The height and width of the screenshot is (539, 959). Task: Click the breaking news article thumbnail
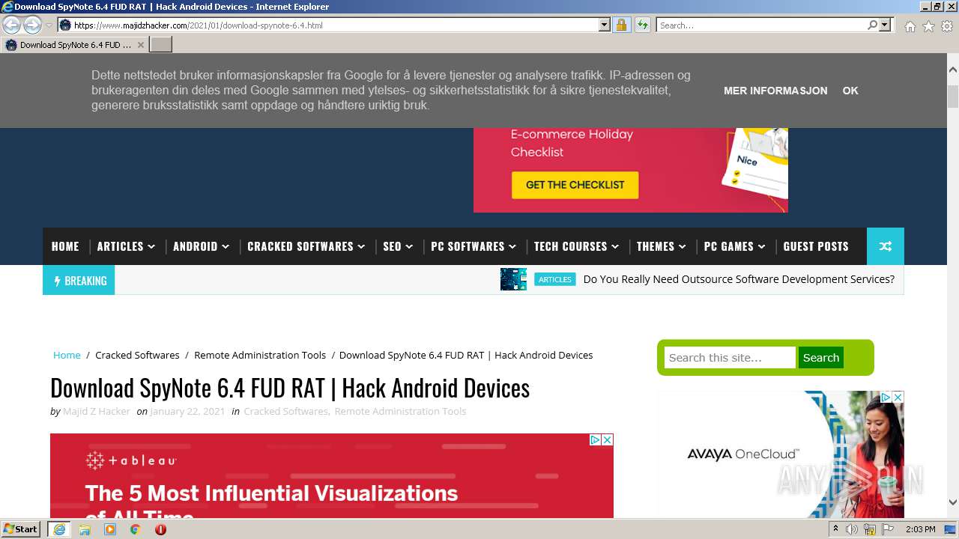(513, 279)
